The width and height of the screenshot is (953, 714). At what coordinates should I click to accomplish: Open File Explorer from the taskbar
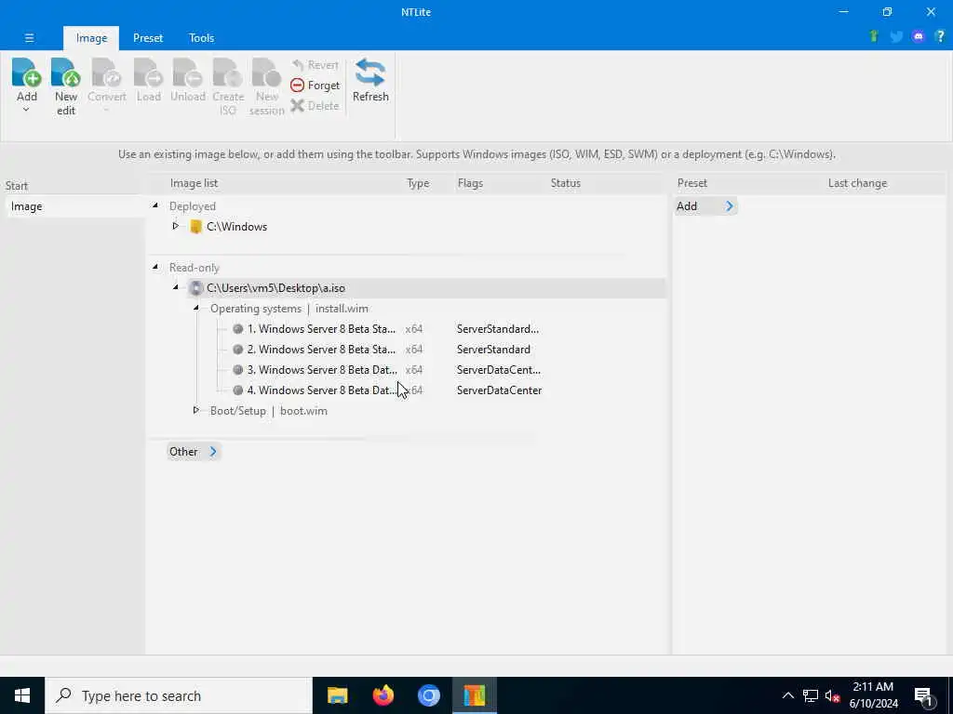337,695
